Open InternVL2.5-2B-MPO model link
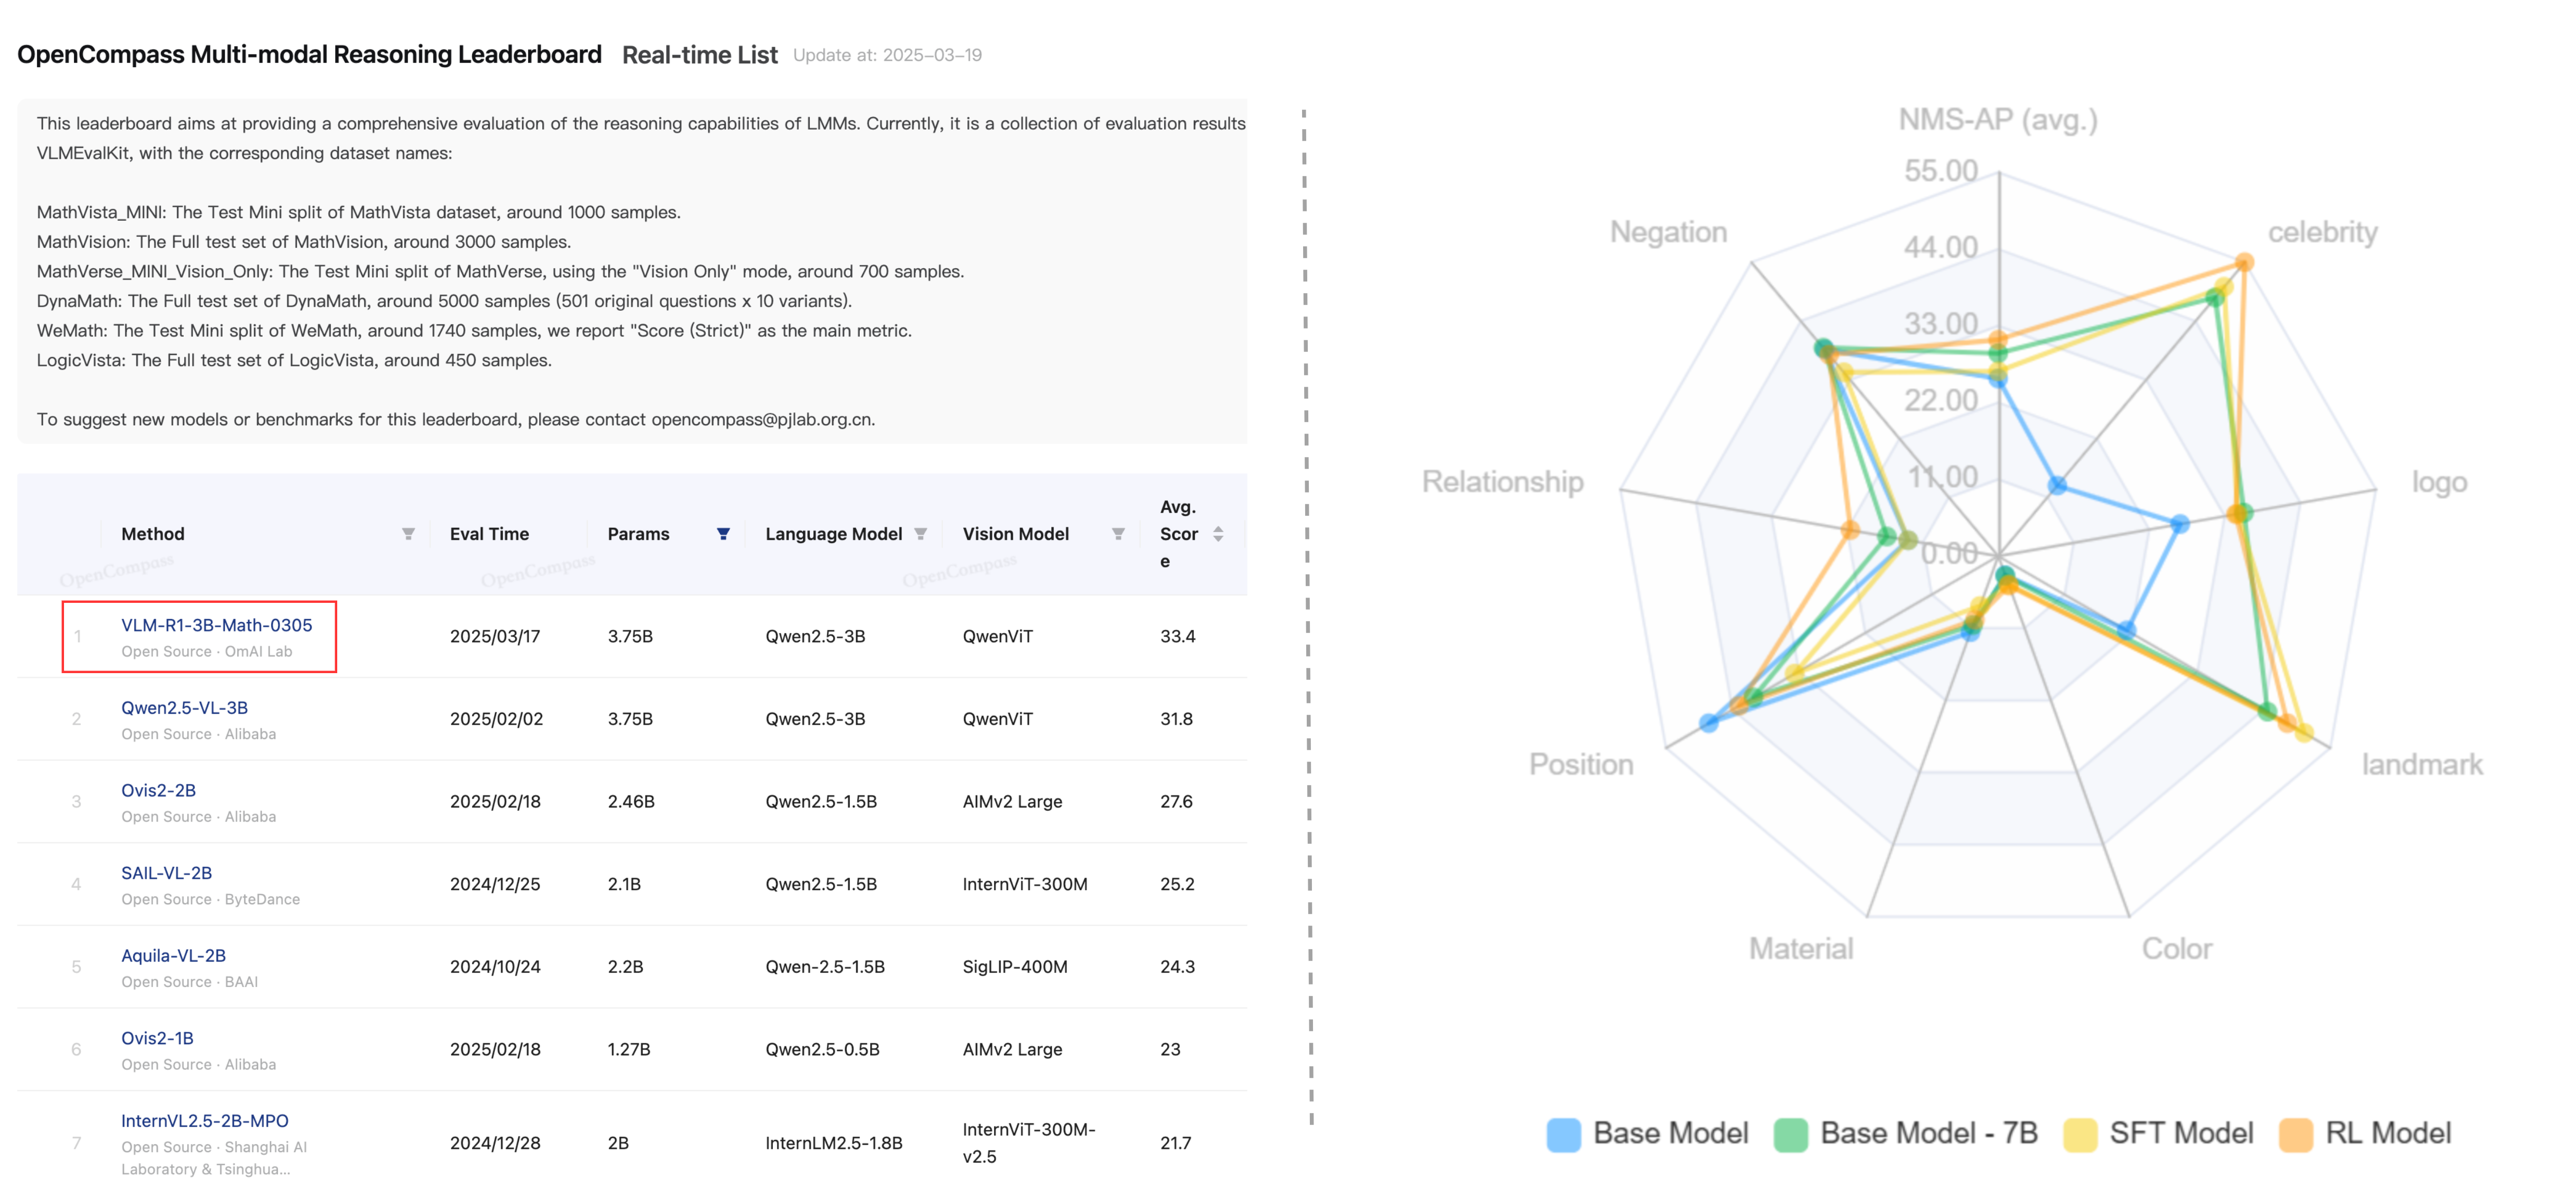2576x1201 pixels. click(x=204, y=1121)
